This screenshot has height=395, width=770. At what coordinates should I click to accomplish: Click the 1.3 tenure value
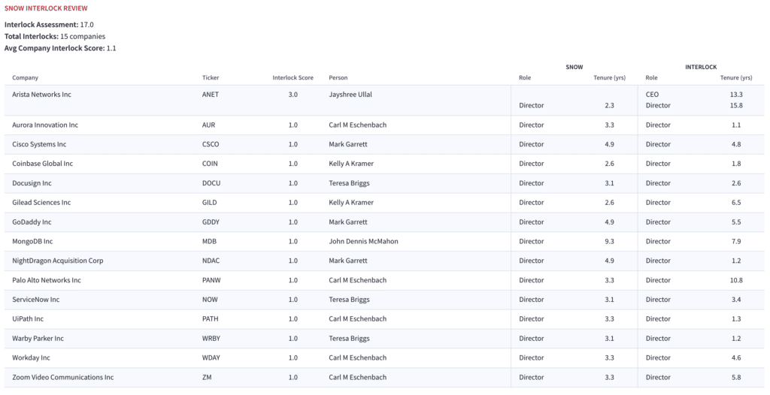point(736,319)
